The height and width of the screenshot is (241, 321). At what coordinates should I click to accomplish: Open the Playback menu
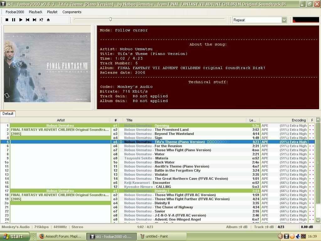[x=35, y=12]
